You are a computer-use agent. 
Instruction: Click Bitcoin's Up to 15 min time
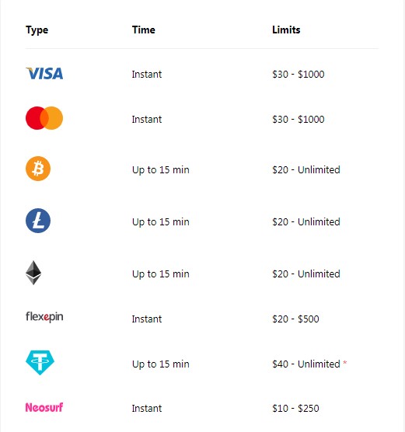[x=161, y=170]
